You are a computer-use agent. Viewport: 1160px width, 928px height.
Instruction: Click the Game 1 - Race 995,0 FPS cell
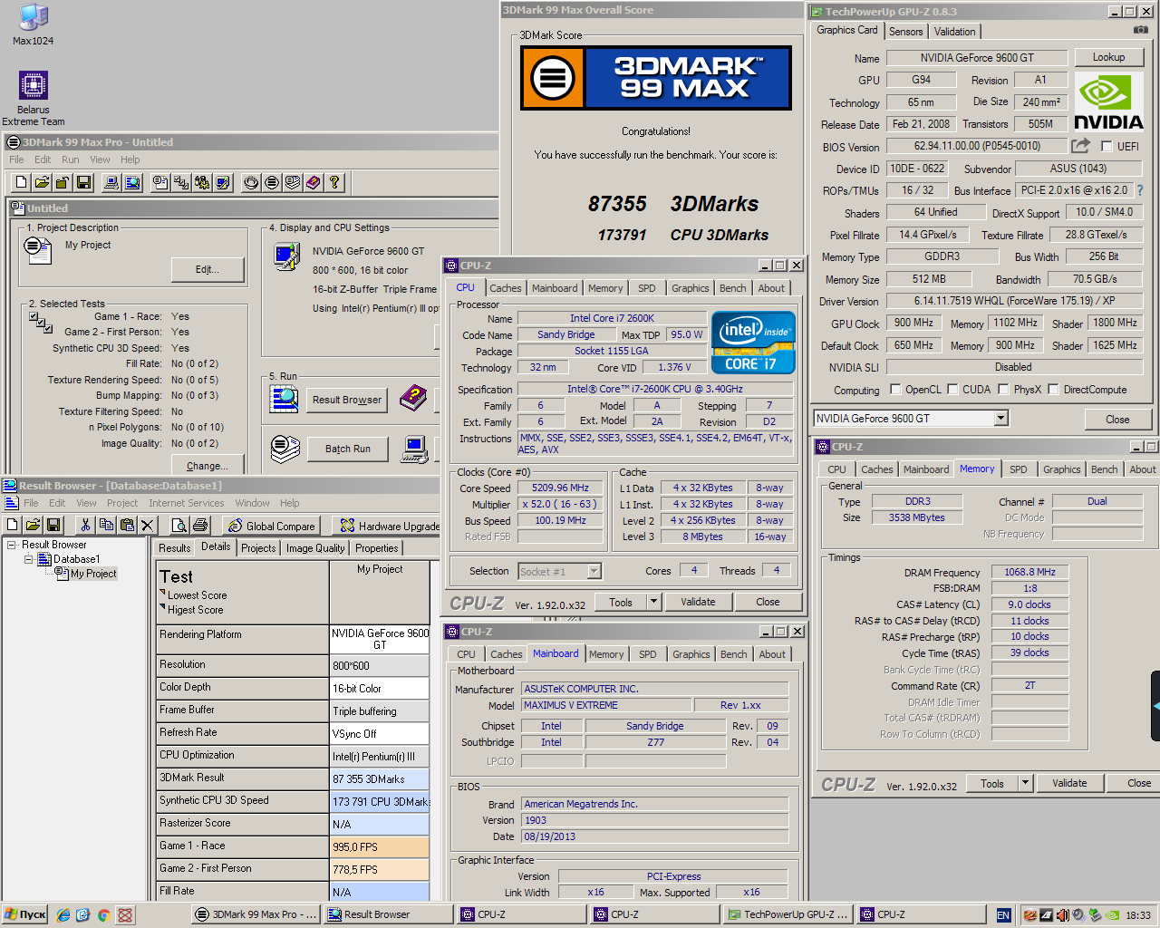[379, 847]
